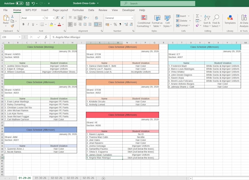249x180 pixels.
Task: Switch to the Developer tab
Action: coord(128,10)
